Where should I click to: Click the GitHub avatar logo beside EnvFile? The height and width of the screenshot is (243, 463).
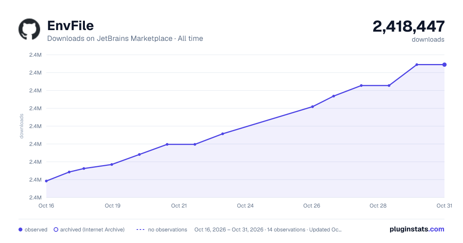(x=29, y=29)
